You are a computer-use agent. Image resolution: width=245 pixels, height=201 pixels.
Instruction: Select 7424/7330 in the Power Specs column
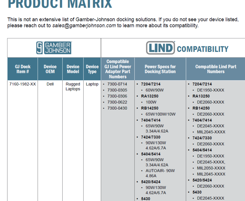point(151,137)
